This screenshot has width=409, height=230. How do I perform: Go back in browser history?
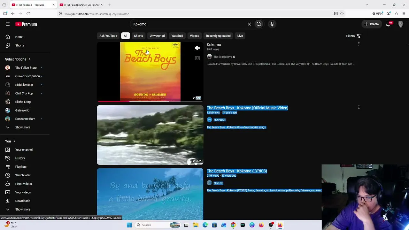click(x=13, y=14)
